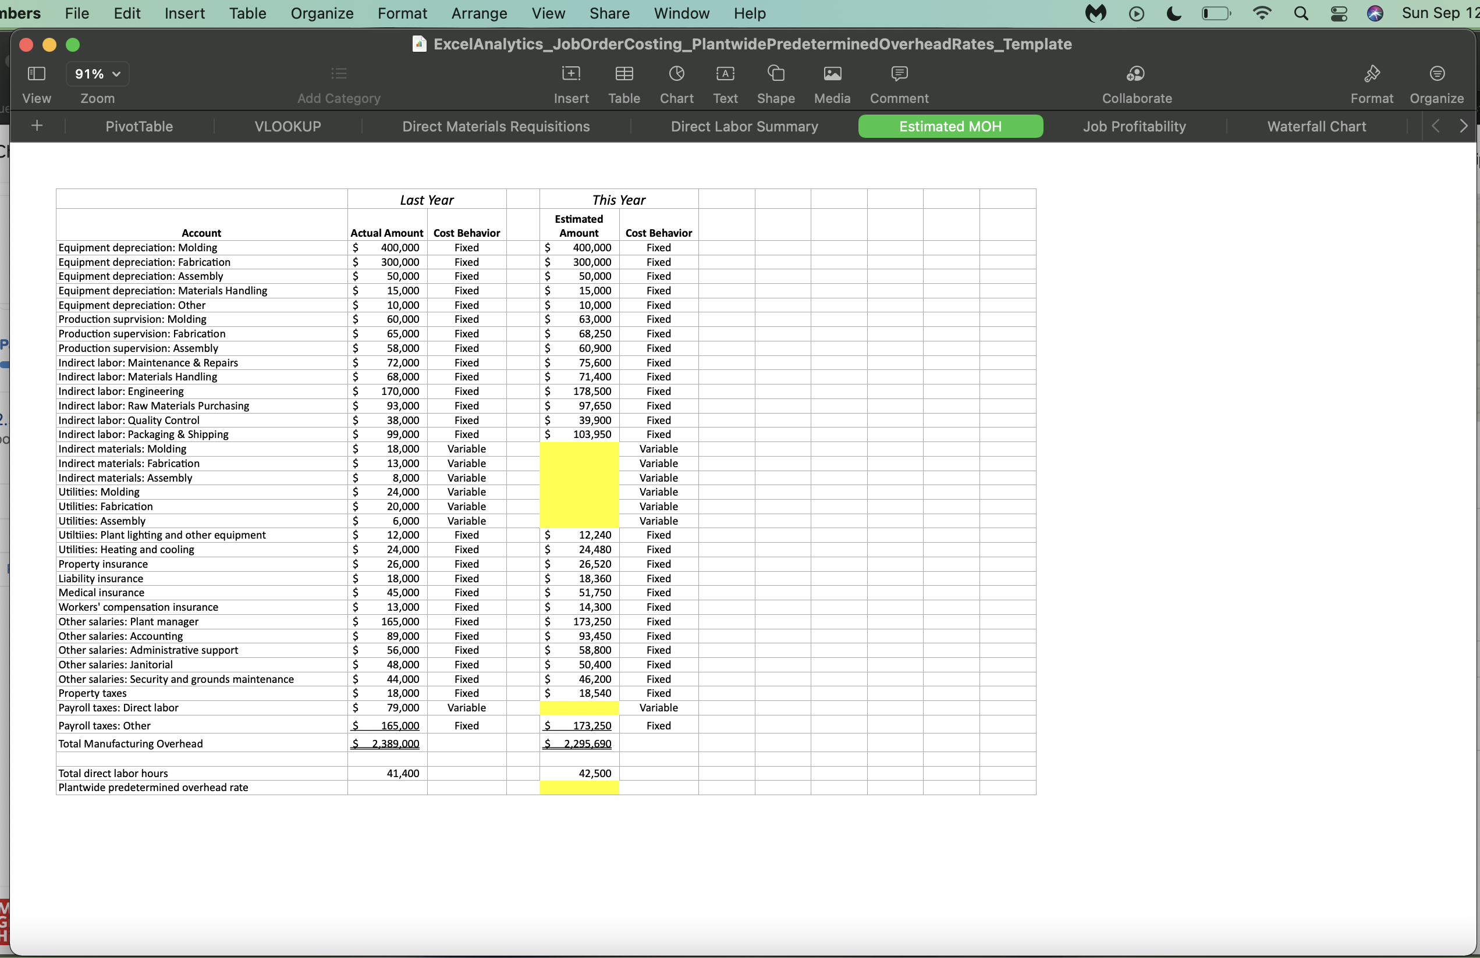Open the Direct Labor Summary sheet

pos(744,126)
